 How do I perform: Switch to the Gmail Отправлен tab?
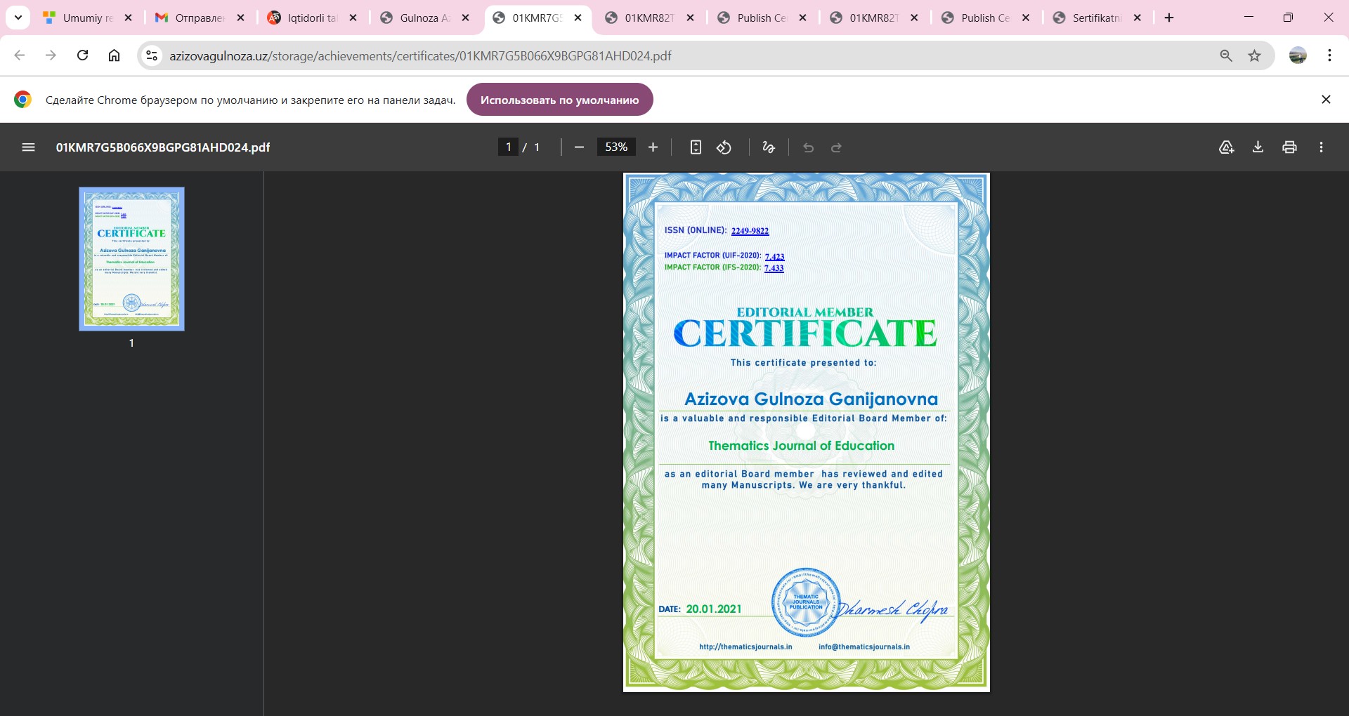point(200,18)
